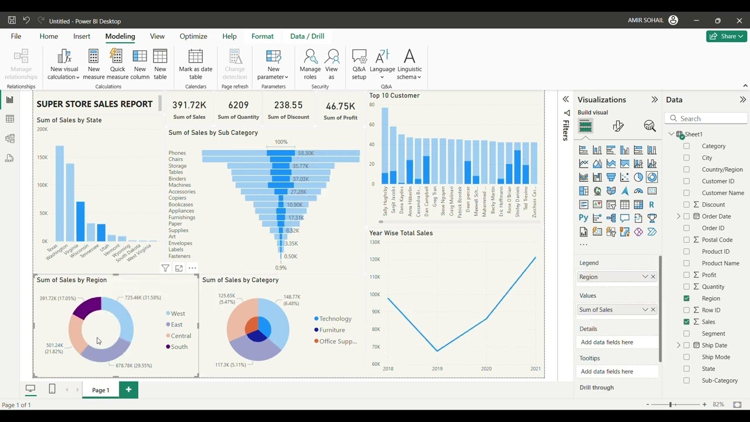Switch to Optimize ribbon tab
This screenshot has height=422, width=750.
pyautogui.click(x=193, y=36)
